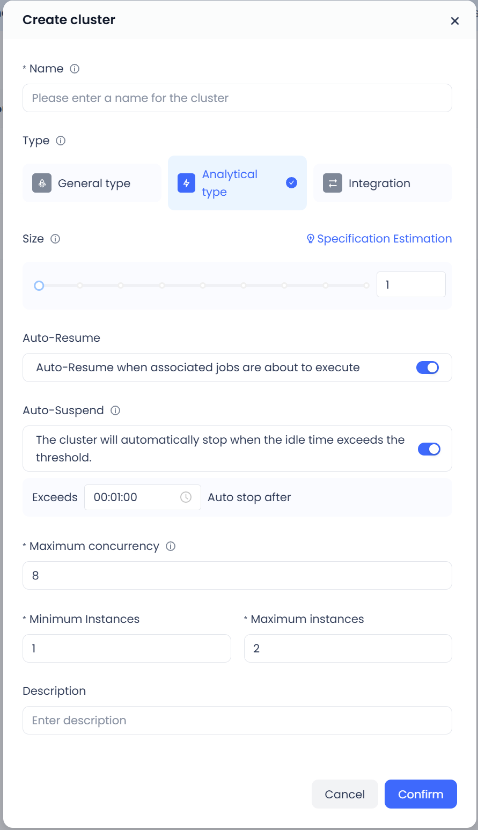478x830 pixels.
Task: Select the General type cluster option
Action: tap(92, 183)
